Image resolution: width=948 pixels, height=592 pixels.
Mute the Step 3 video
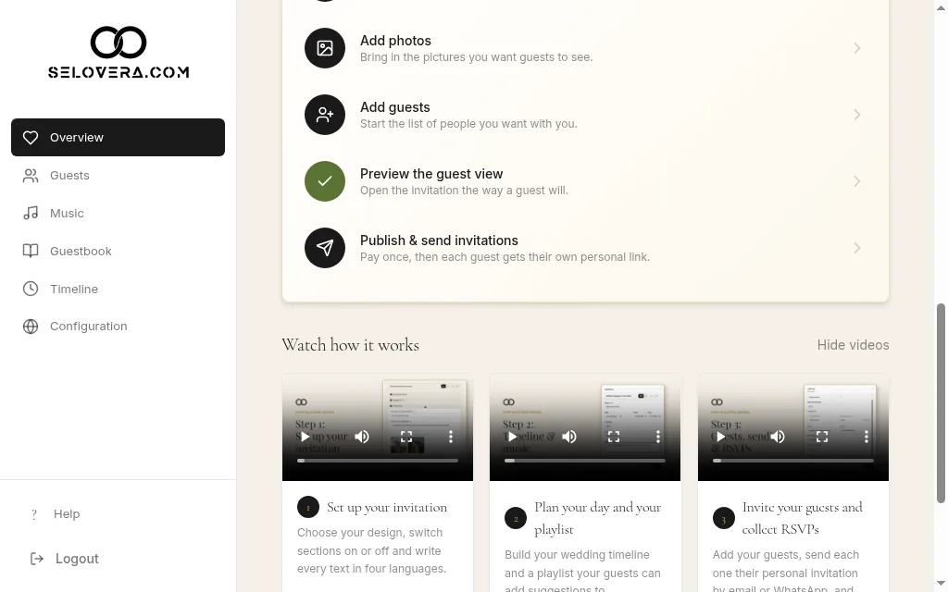point(778,437)
